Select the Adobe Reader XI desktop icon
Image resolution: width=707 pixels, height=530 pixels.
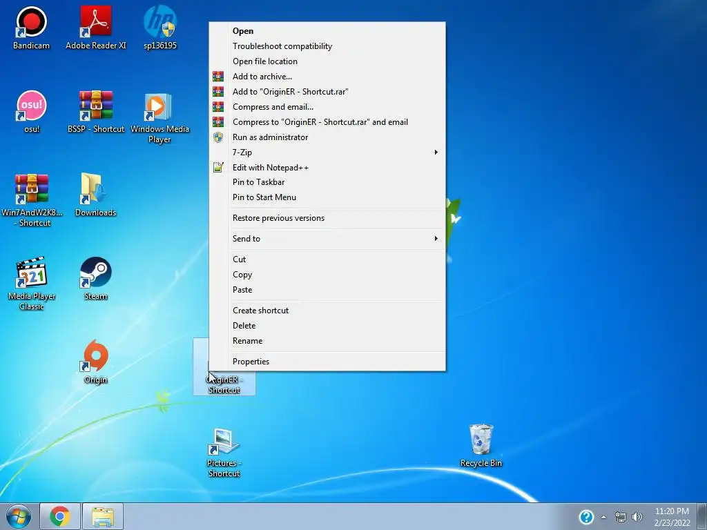(95, 27)
